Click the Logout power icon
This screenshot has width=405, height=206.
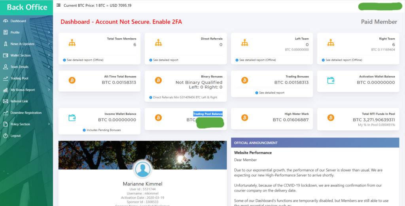tap(6, 136)
